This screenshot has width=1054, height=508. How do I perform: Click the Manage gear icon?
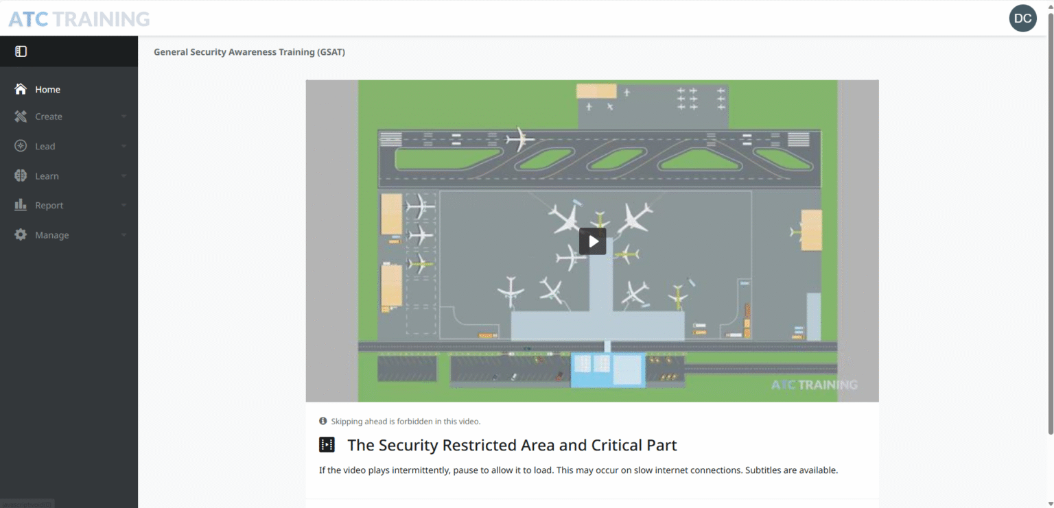[x=21, y=235]
